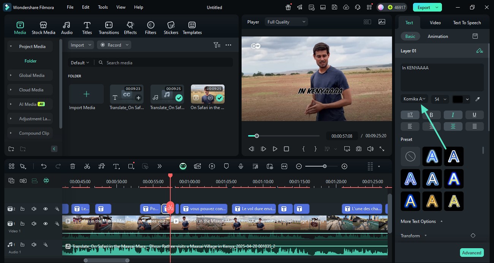Open the Komika font dropdown

(414, 99)
